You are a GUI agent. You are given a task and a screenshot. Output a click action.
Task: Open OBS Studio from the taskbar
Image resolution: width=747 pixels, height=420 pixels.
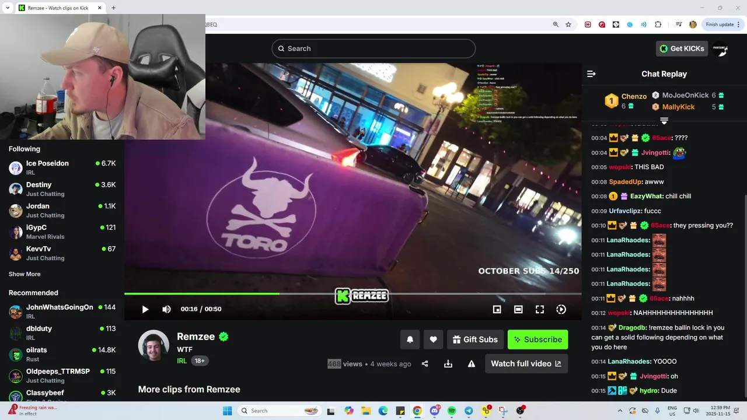click(x=520, y=411)
